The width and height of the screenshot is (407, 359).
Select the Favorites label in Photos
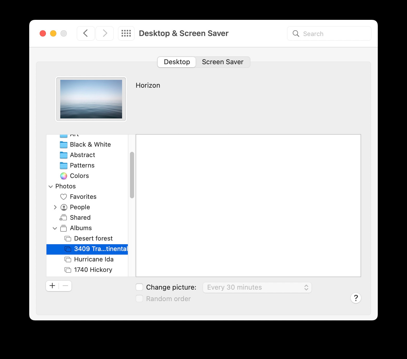click(x=83, y=197)
